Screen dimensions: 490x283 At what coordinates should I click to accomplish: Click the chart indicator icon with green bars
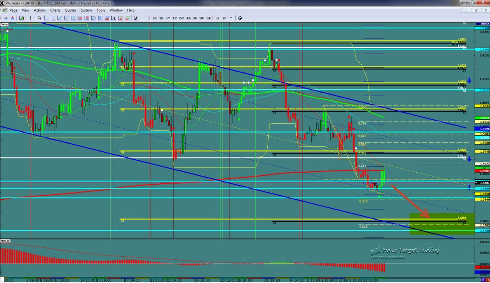pyautogui.click(x=21, y=18)
